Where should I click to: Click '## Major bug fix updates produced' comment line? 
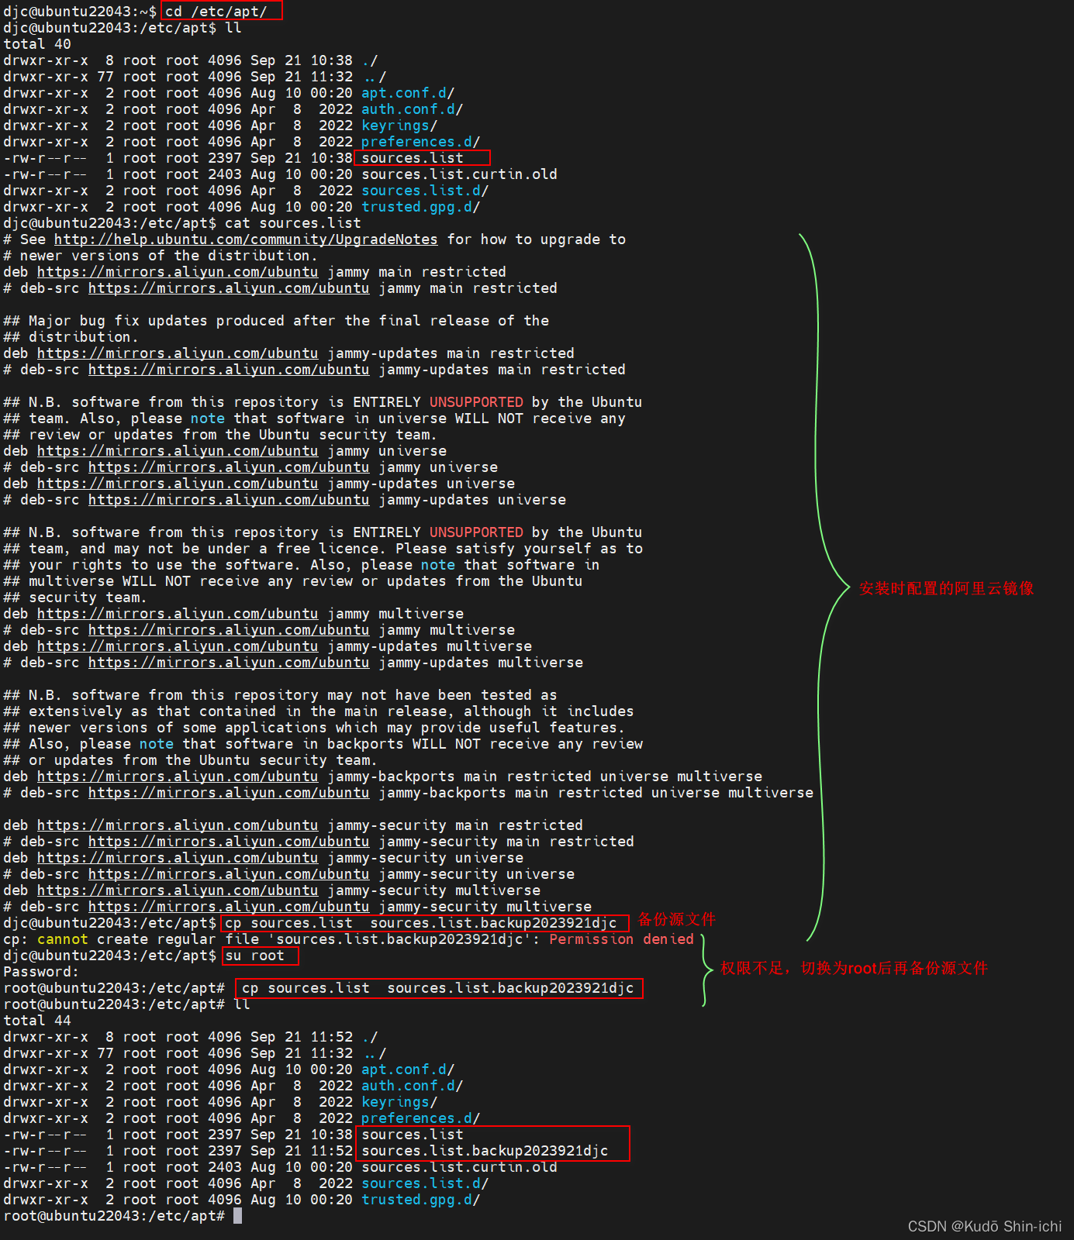tap(276, 321)
